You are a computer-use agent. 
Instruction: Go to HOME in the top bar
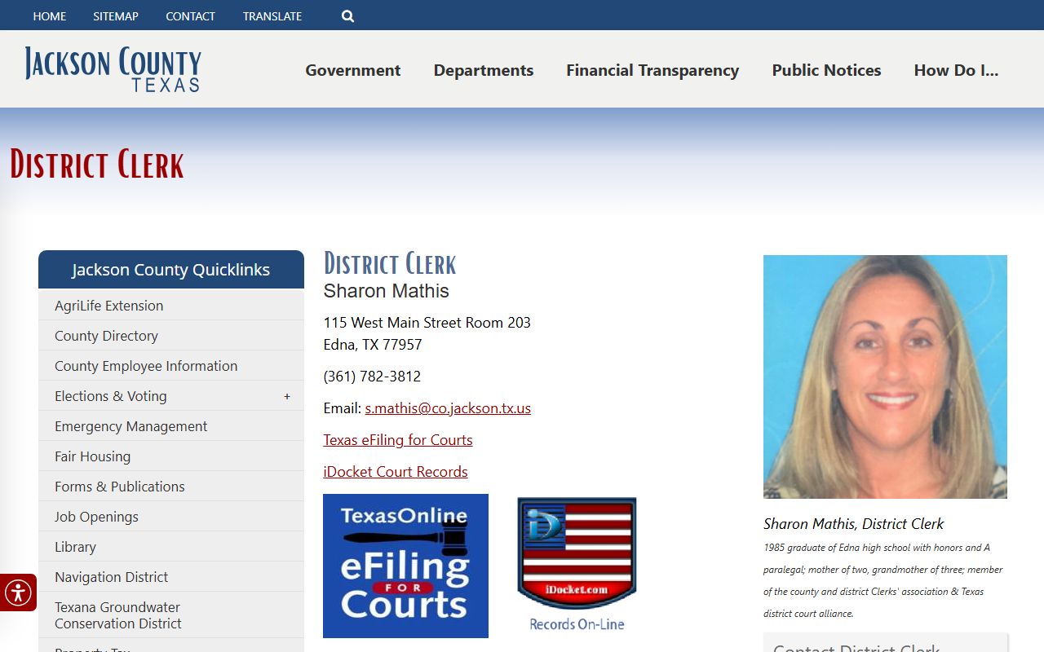click(x=50, y=16)
